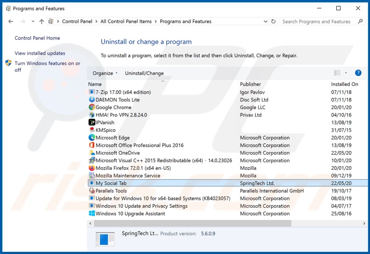Click the '25/08/16' installed date
The height and width of the screenshot is (254, 370).
pos(341,213)
